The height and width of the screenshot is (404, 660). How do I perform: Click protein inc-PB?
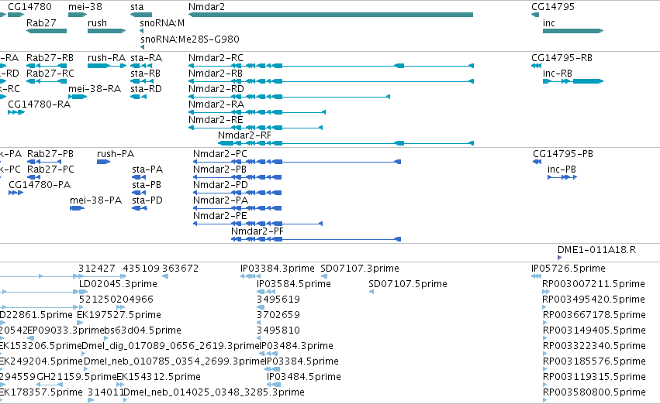coord(562,169)
